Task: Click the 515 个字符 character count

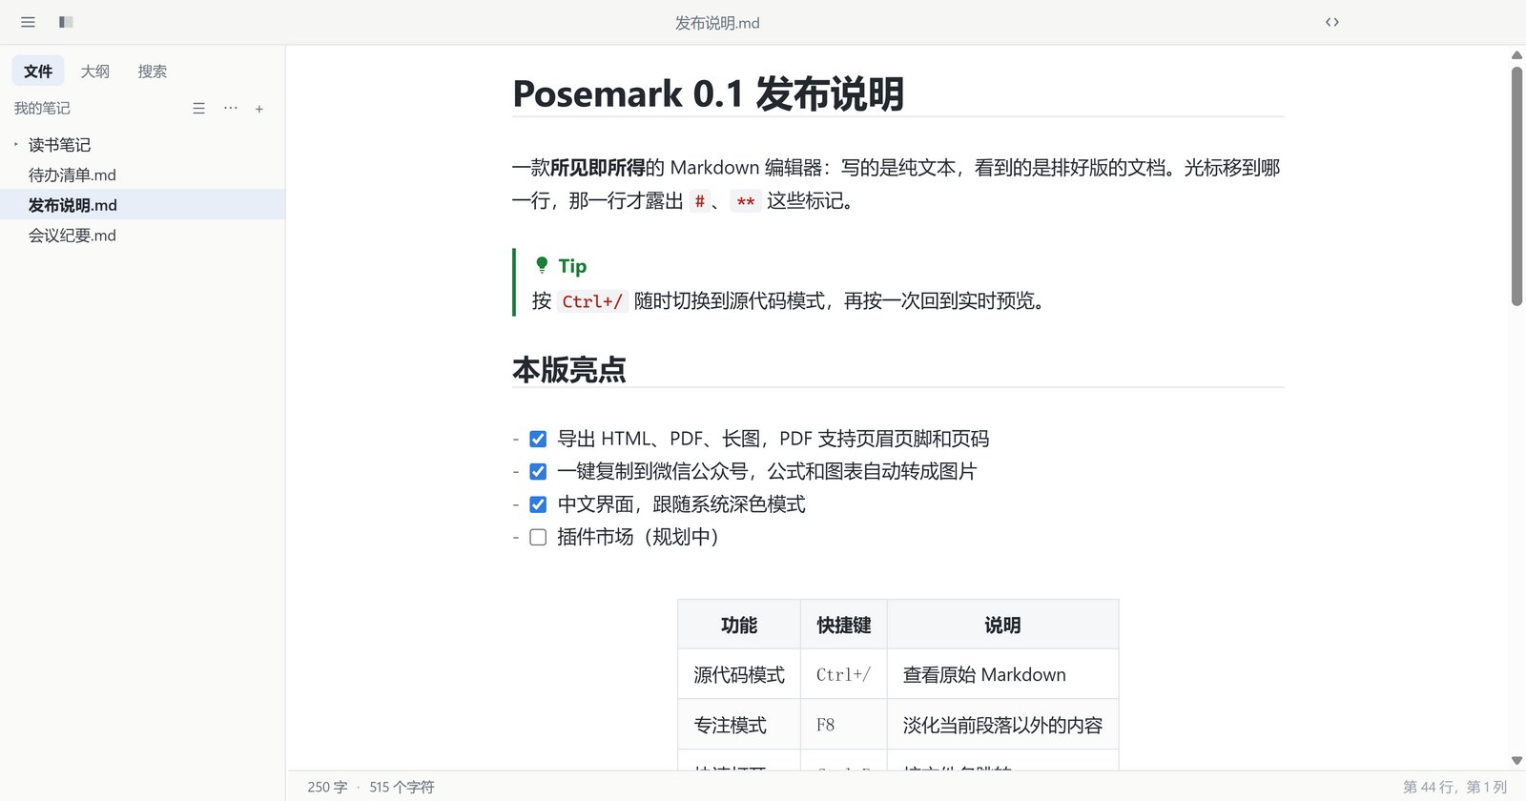Action: click(402, 787)
